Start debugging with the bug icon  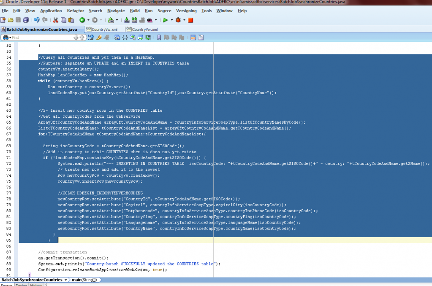pyautogui.click(x=178, y=20)
